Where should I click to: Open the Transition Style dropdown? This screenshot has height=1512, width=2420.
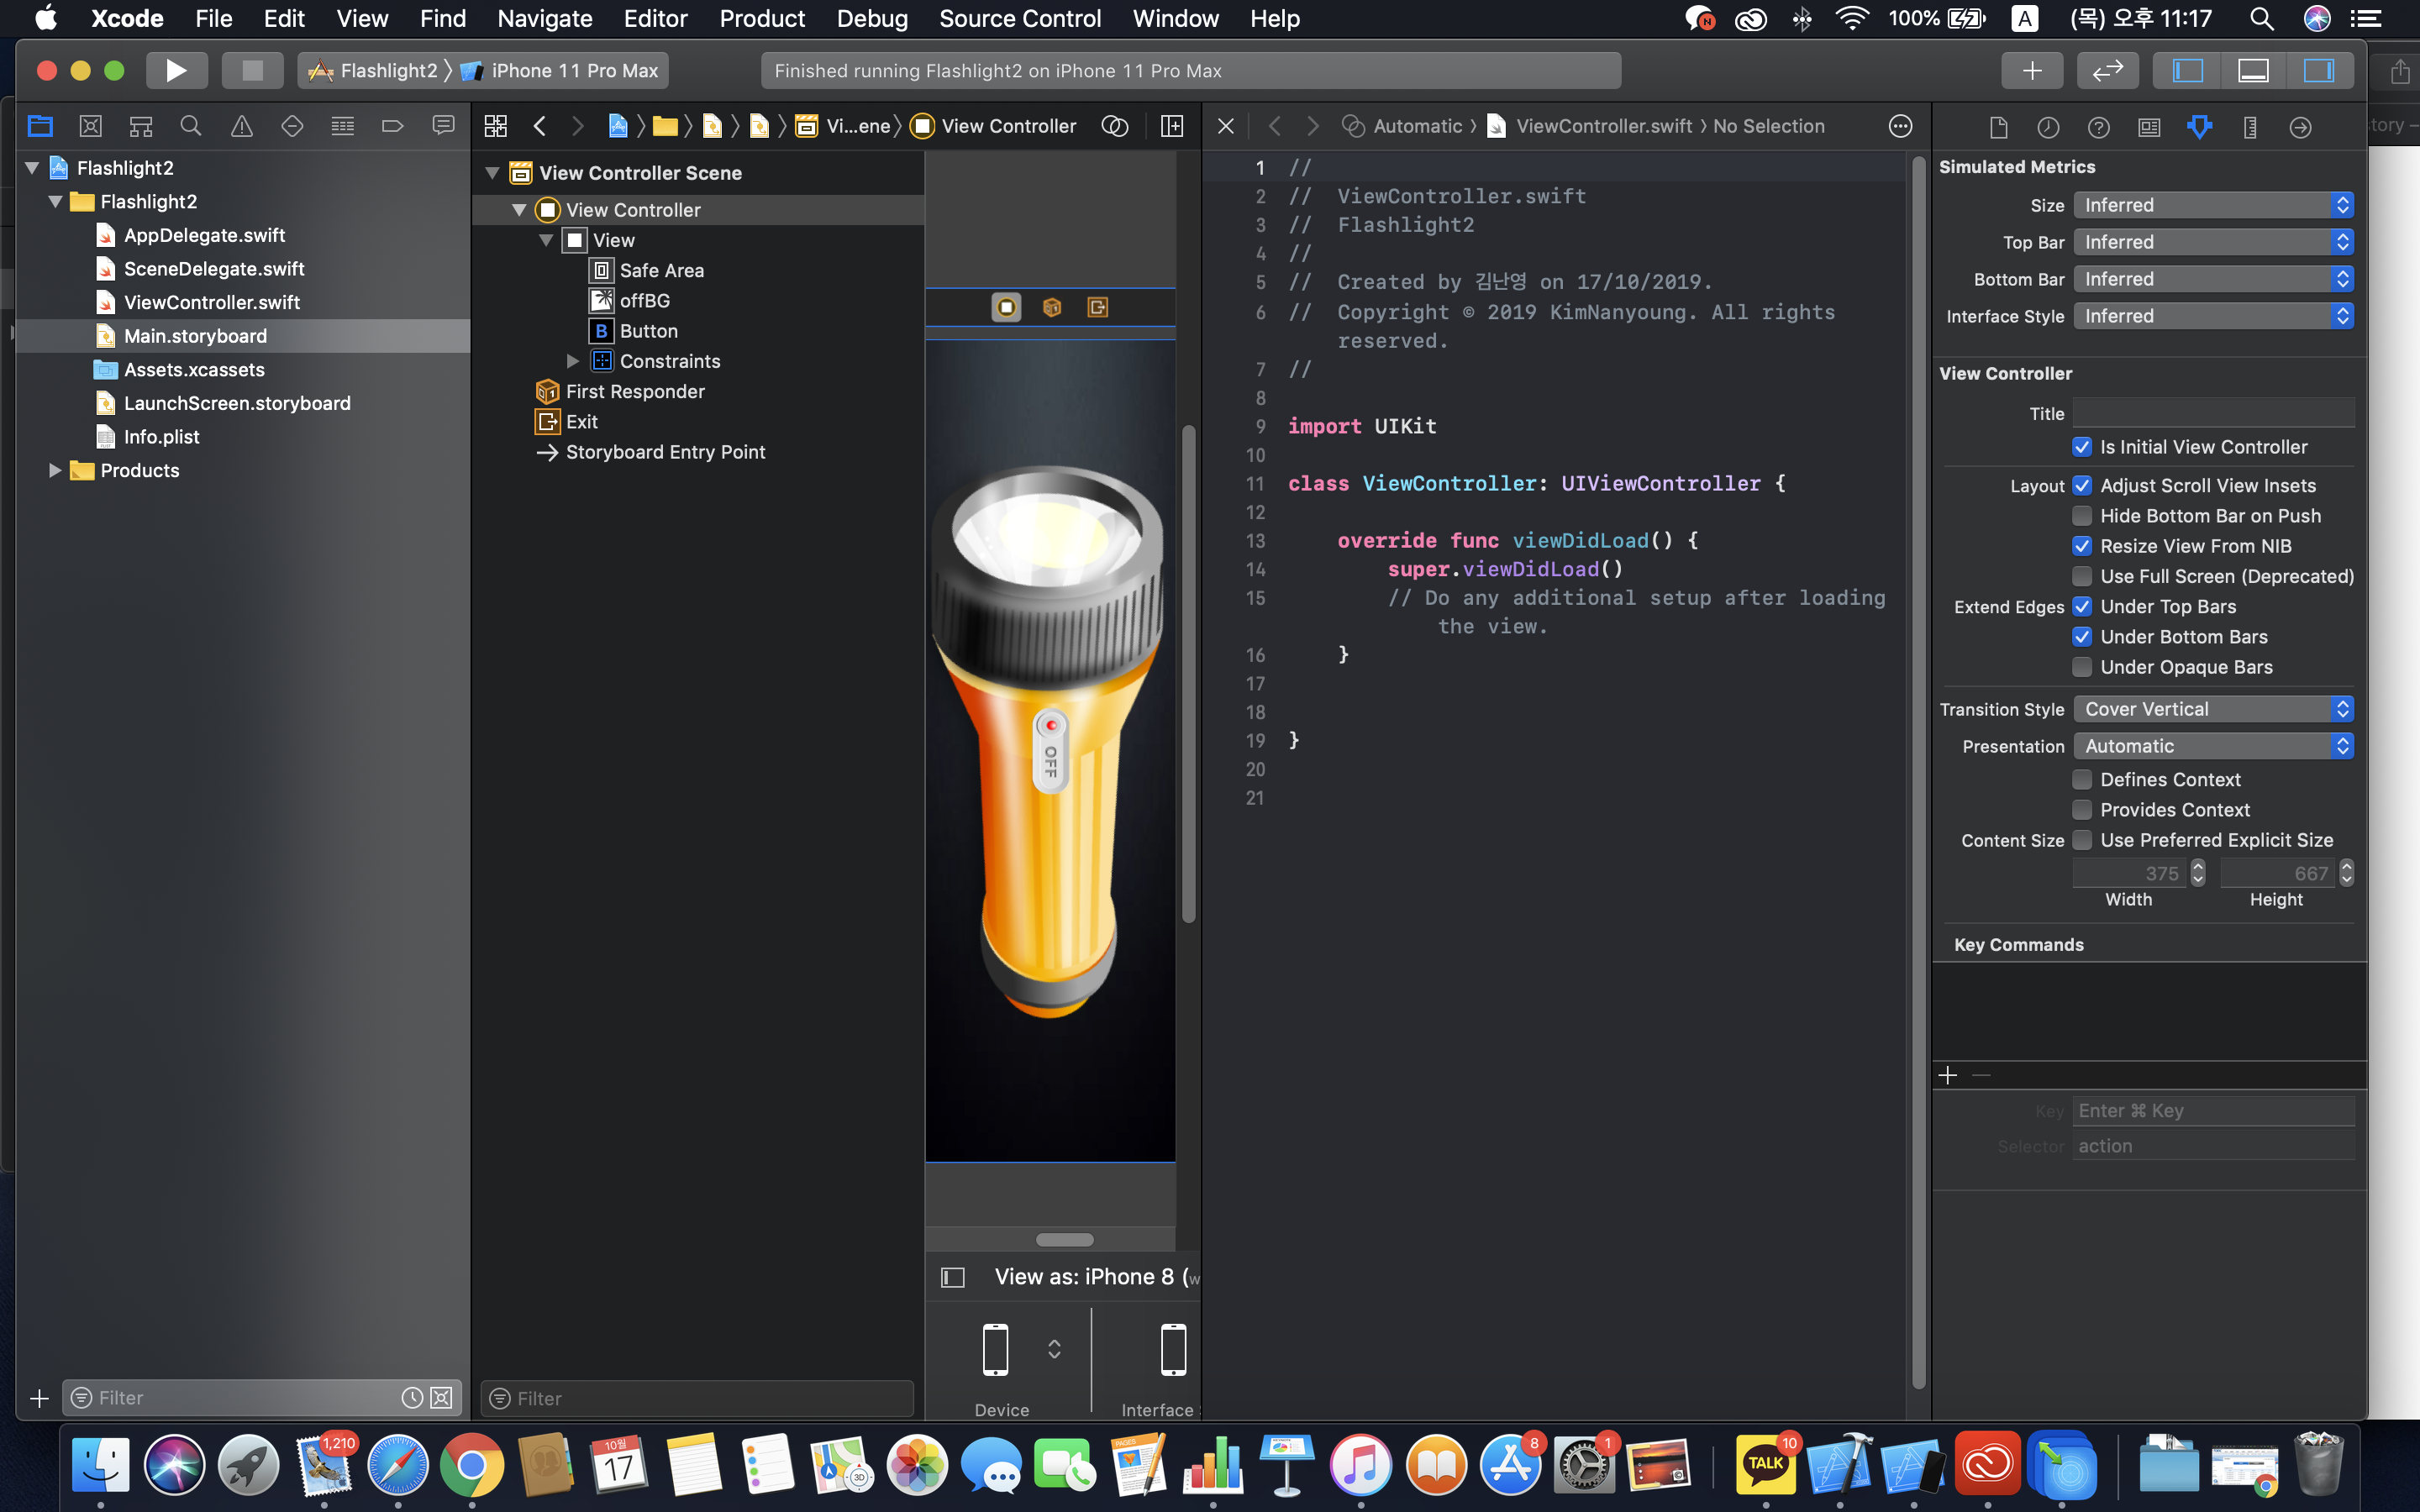2212,709
